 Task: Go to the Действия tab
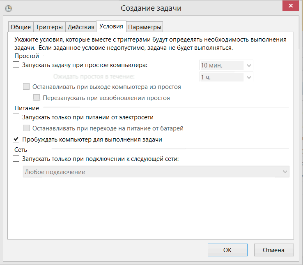click(x=81, y=27)
